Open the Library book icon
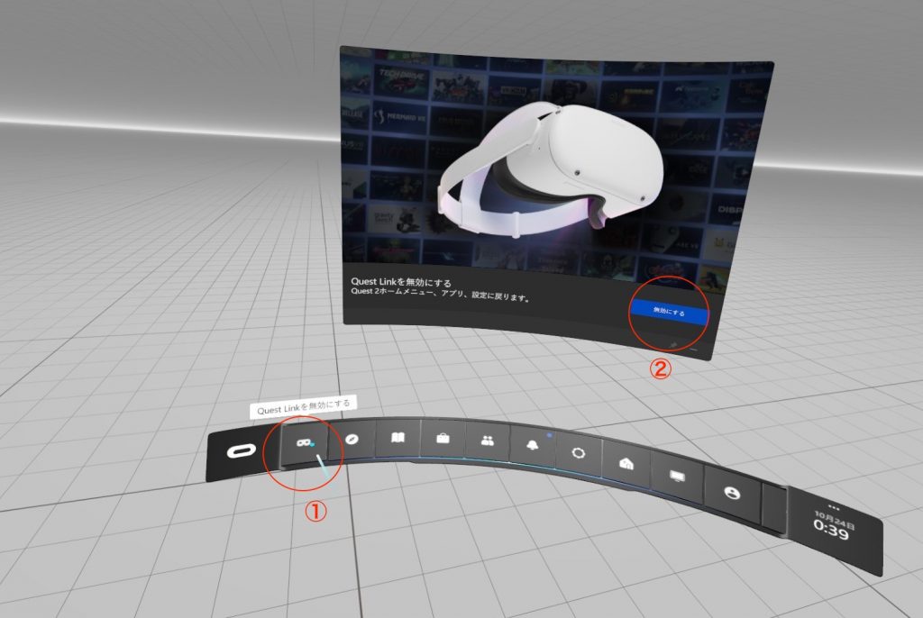 (397, 439)
